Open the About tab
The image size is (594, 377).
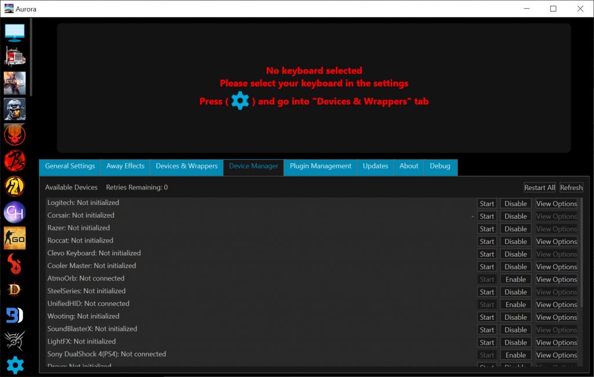tap(409, 166)
